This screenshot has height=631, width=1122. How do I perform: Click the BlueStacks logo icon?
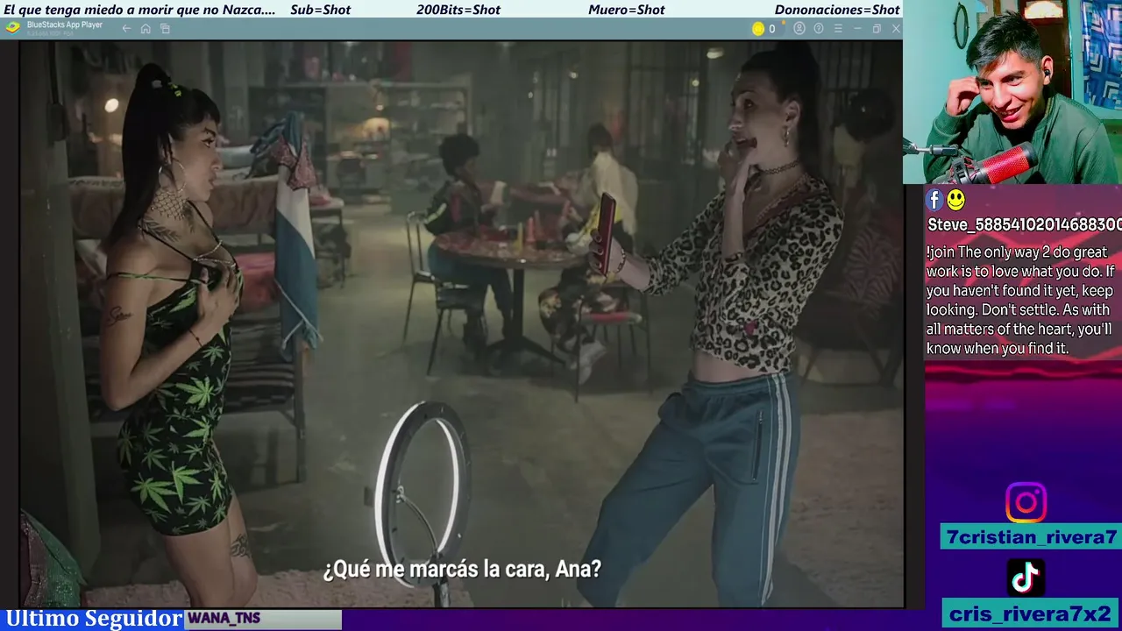(x=12, y=27)
